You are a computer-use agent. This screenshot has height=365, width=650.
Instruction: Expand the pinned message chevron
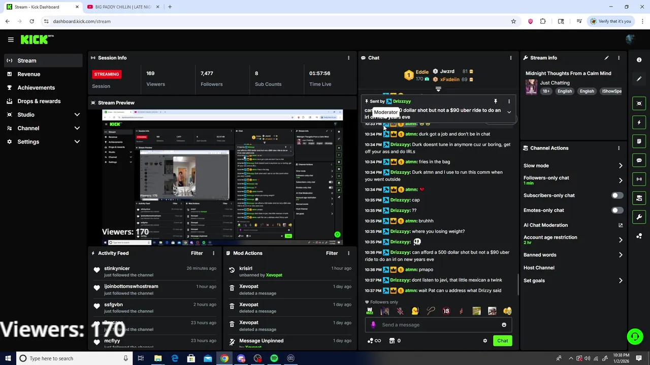point(509,113)
